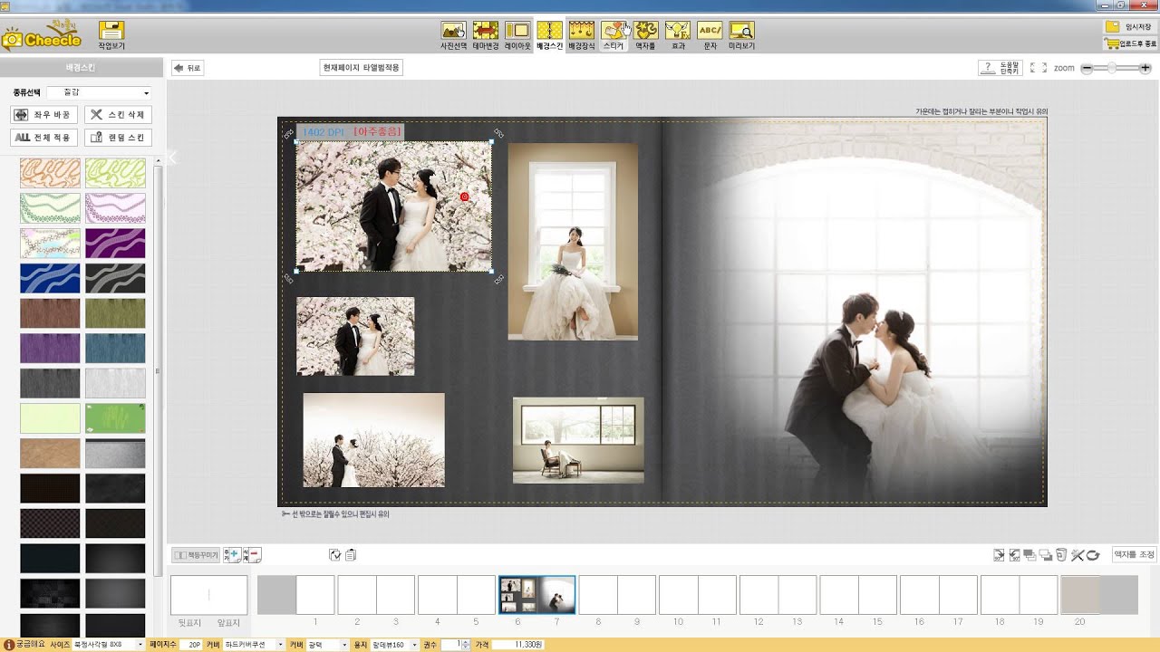Collapse the left background skin panel
Viewport: 1160px width, 652px height.
click(x=172, y=158)
